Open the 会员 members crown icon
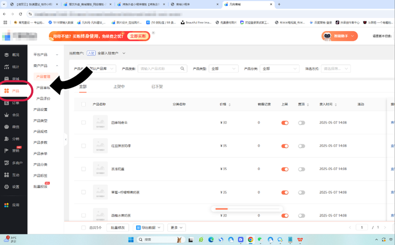 (x=7, y=115)
